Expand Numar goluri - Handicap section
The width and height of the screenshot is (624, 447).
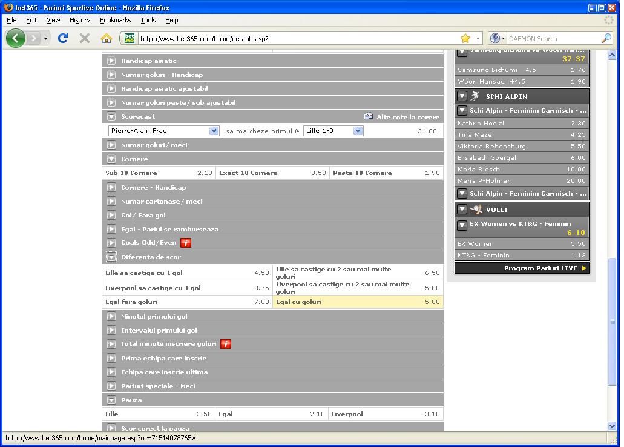click(x=111, y=74)
